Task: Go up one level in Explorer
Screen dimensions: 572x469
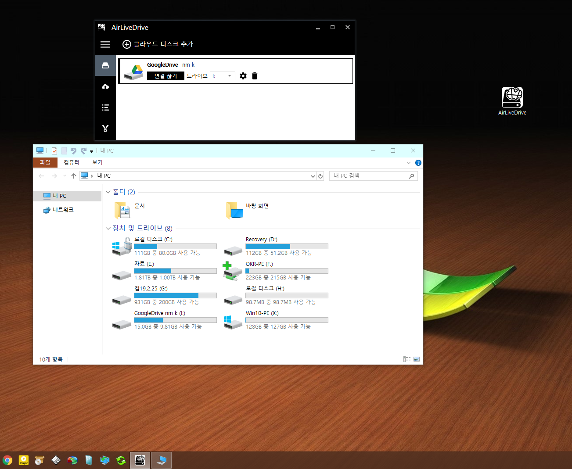Action: tap(74, 176)
